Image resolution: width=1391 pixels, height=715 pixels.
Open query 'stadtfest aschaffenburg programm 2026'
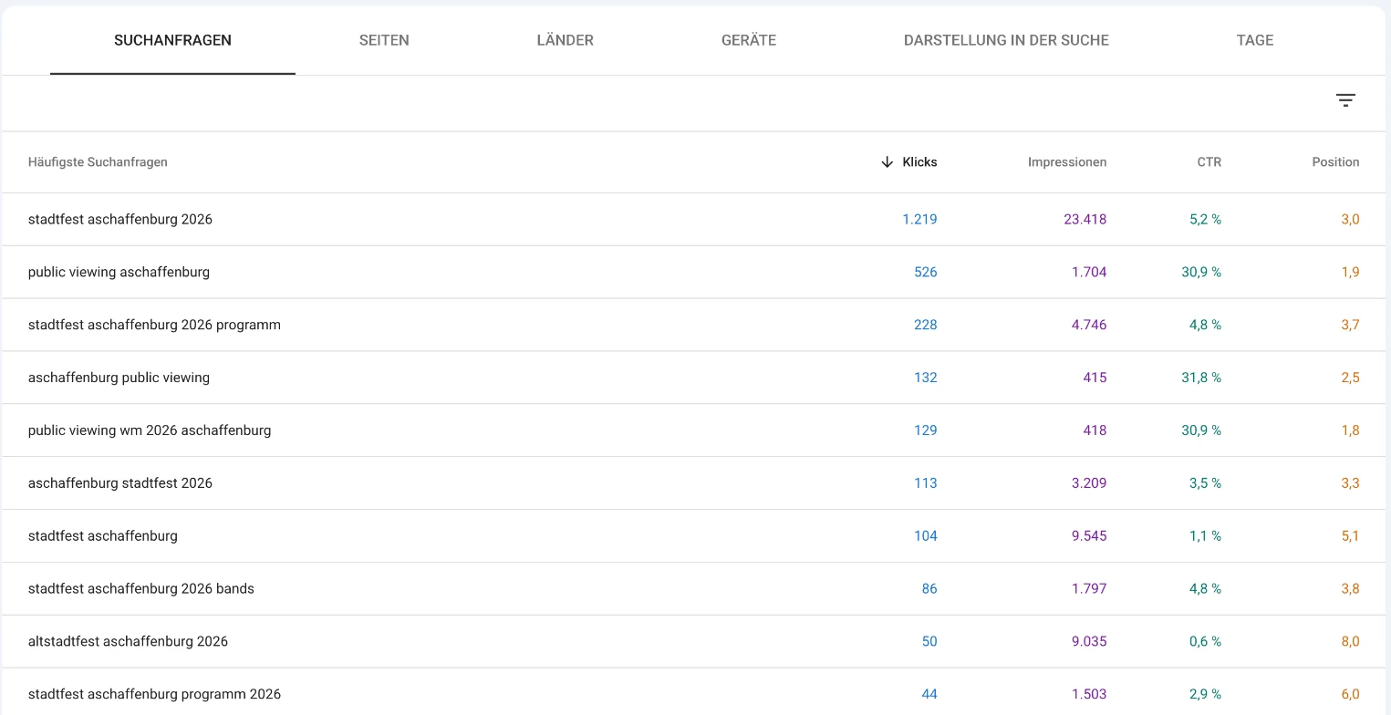(x=154, y=695)
